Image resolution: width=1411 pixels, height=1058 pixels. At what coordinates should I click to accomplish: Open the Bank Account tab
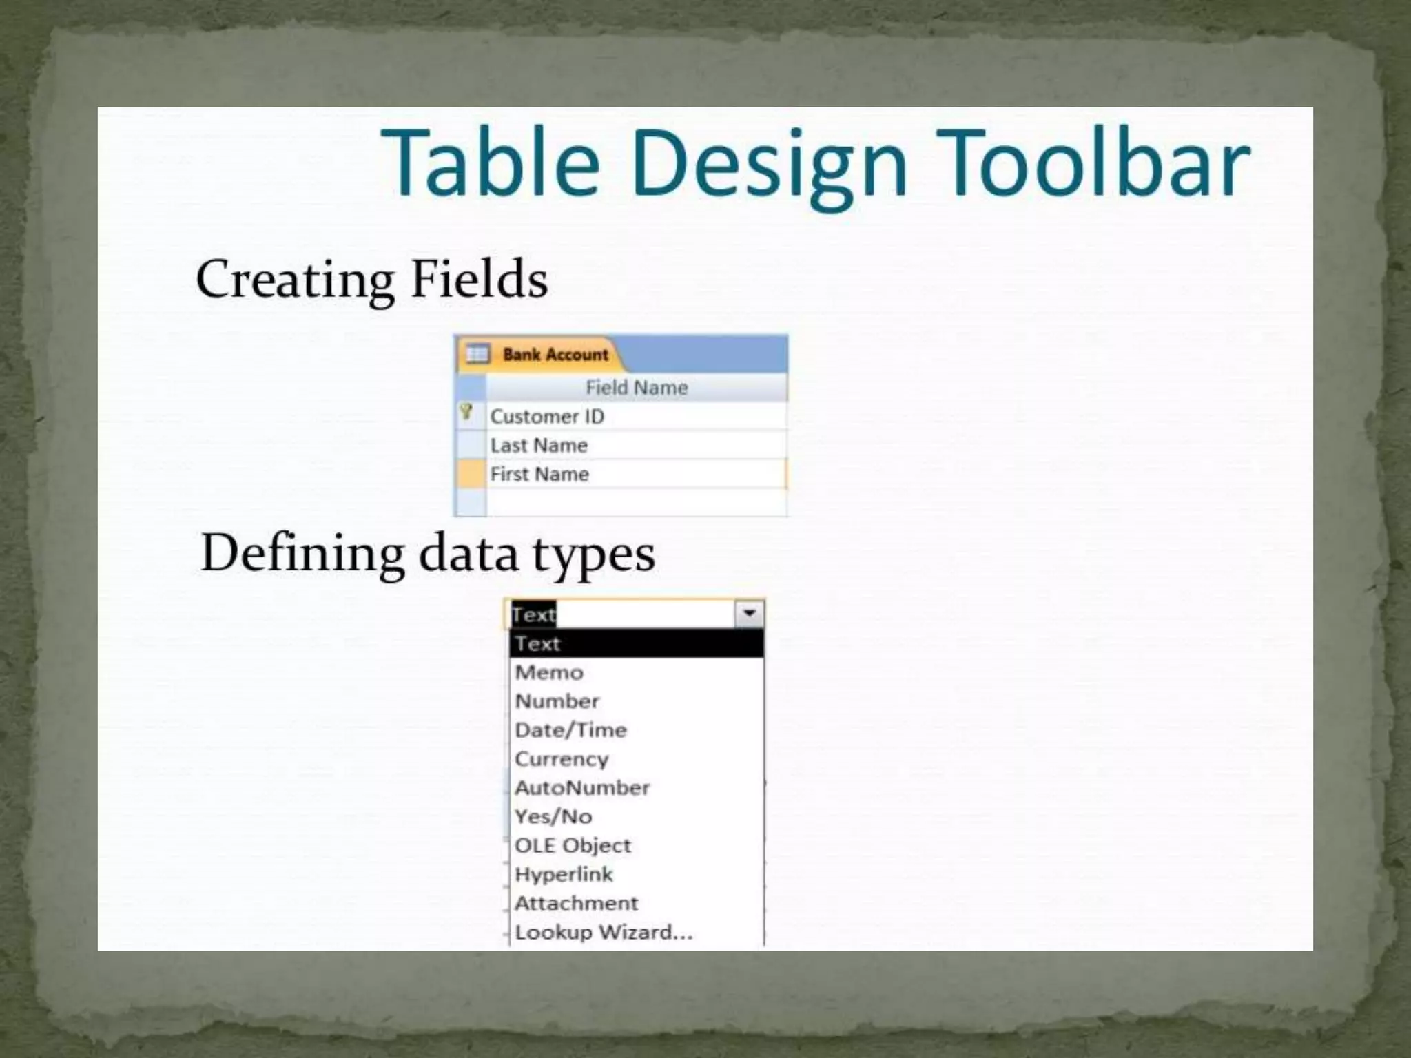pyautogui.click(x=555, y=355)
